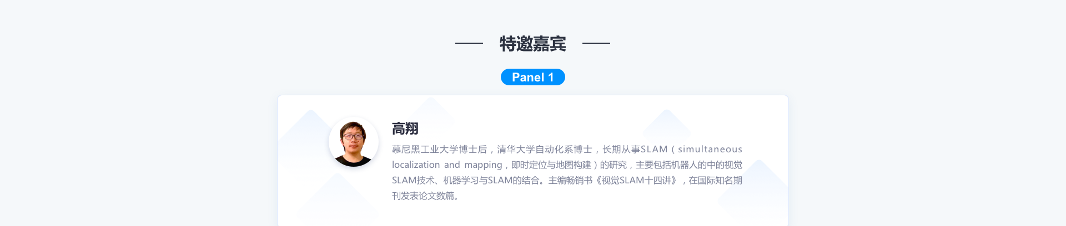
Task: Click the words localization and mapping
Action: point(447,165)
